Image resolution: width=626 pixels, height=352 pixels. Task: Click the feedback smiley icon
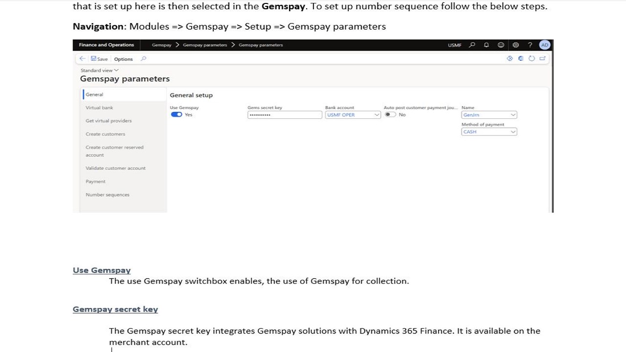pyautogui.click(x=501, y=45)
